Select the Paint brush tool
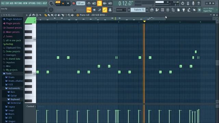Screen dimensions: 219x123 point(49,15)
